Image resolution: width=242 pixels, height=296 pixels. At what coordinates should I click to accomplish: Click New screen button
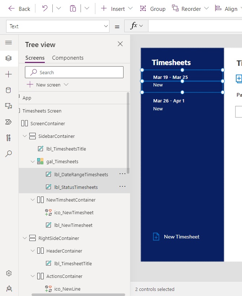[47, 85]
